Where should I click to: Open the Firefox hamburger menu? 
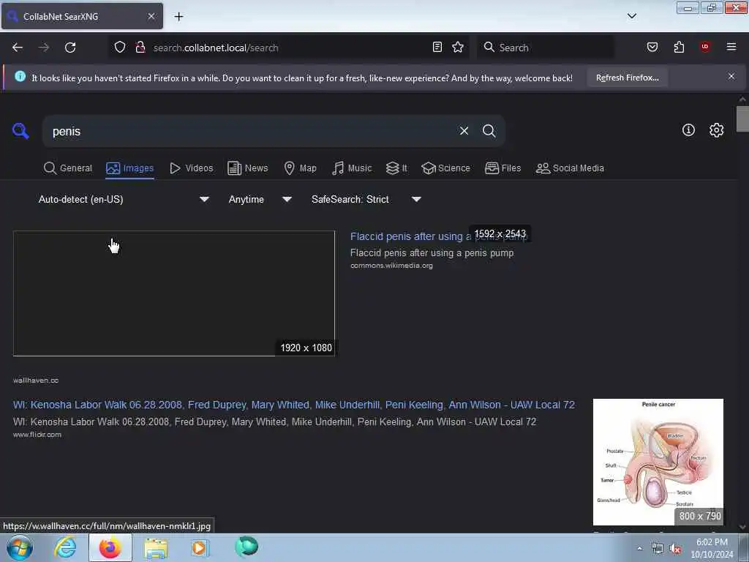pyautogui.click(x=731, y=47)
